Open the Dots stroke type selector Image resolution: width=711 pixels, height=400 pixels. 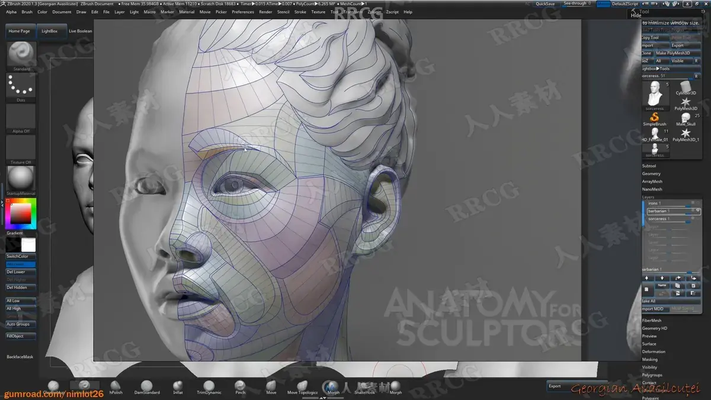click(x=21, y=86)
